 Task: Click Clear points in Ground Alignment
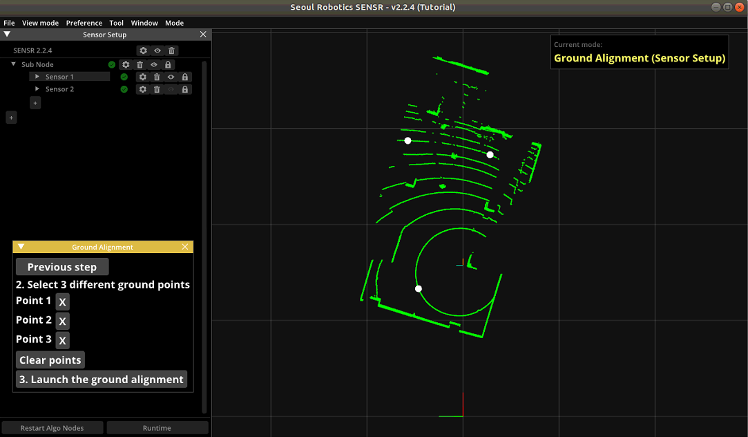pyautogui.click(x=50, y=360)
